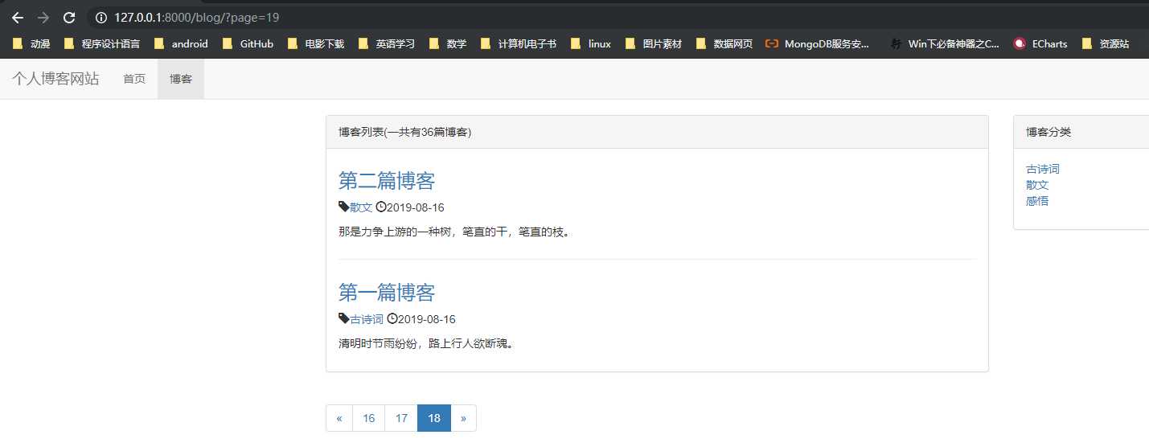The width and height of the screenshot is (1149, 447).
Task: Click the browser forward arrow
Action: coord(43,17)
